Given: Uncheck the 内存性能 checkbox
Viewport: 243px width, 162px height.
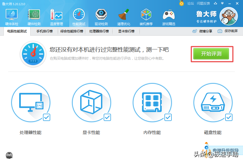Looking at the screenshot, I should (168, 117).
